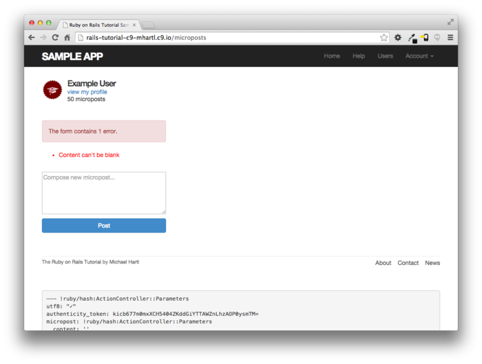Open the gear extension icon
Image resolution: width=482 pixels, height=364 pixels.
[398, 37]
